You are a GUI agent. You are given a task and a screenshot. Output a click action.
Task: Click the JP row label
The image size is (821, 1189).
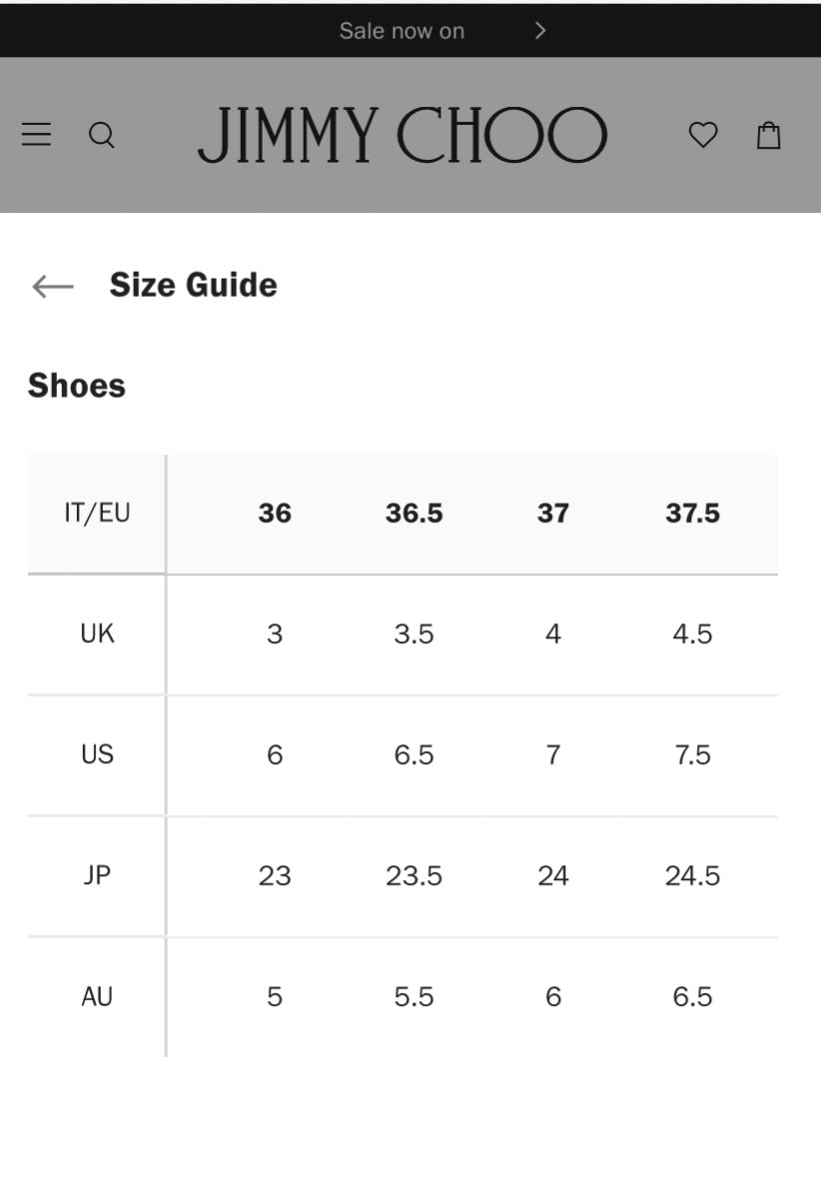coord(97,875)
